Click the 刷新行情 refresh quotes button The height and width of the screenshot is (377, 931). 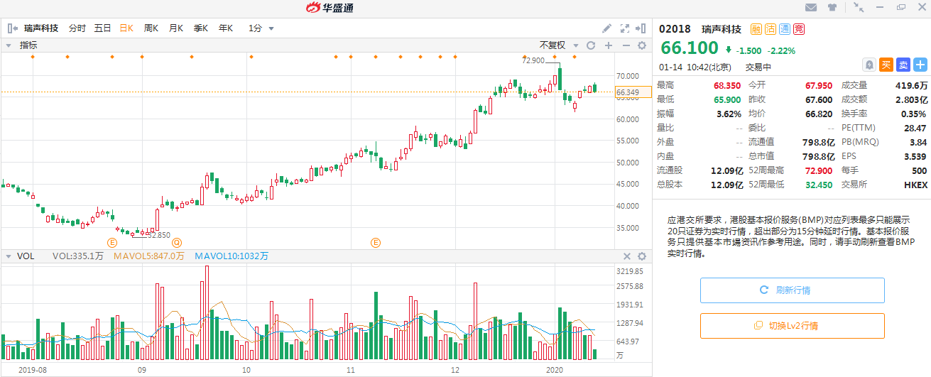(792, 290)
